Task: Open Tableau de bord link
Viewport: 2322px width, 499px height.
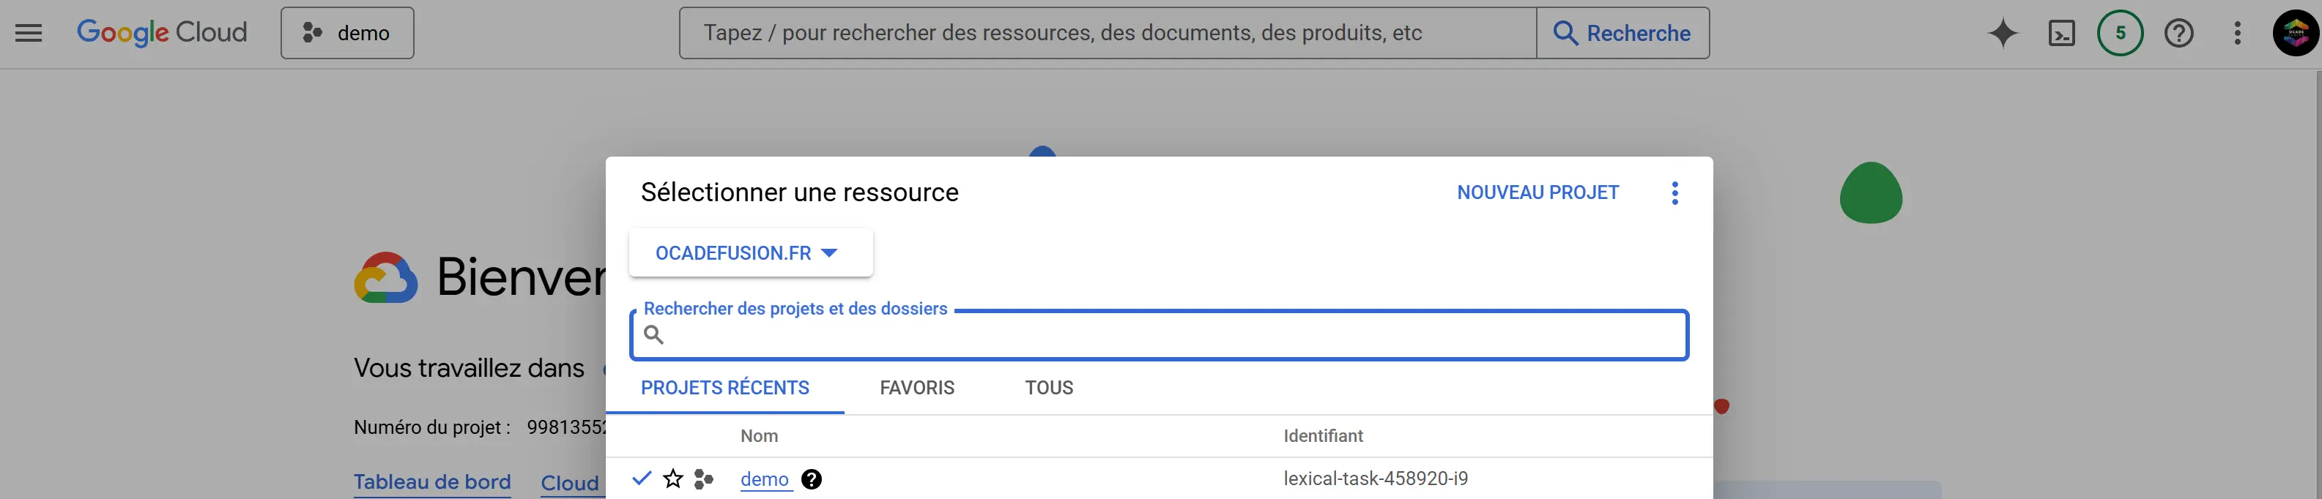Action: click(431, 483)
